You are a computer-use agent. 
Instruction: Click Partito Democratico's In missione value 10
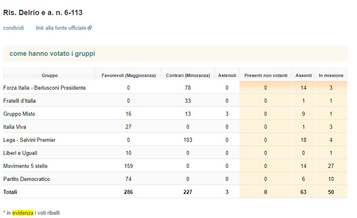coord(331,179)
